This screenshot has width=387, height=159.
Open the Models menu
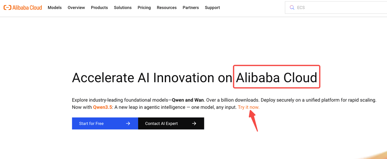[x=55, y=8]
